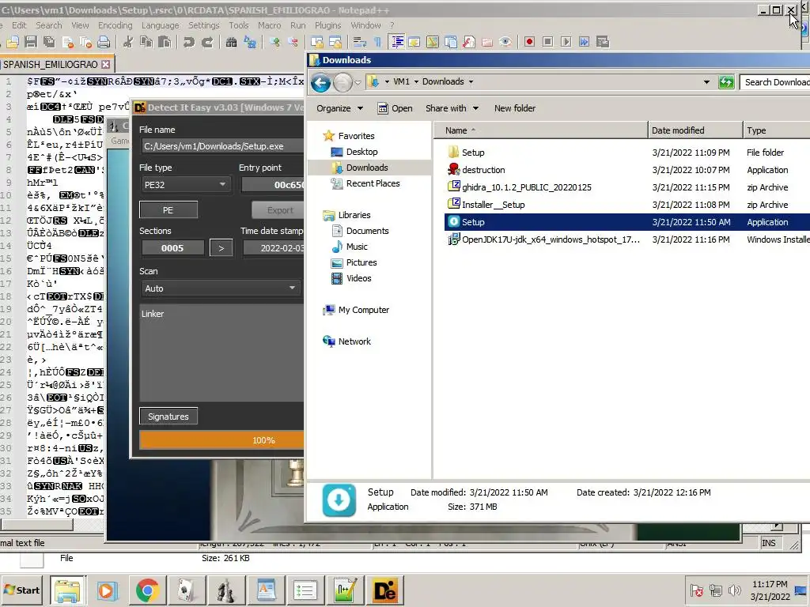Image resolution: width=810 pixels, height=607 pixels.
Task: Select Documents under Libraries
Action: click(367, 231)
